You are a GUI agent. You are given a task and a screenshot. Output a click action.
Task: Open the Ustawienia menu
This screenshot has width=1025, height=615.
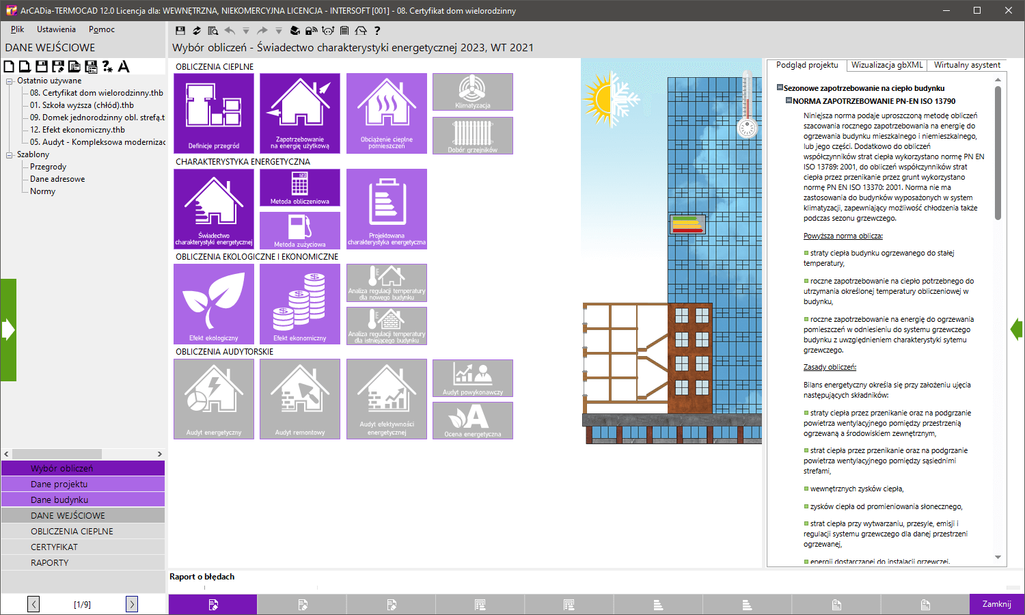click(x=56, y=29)
